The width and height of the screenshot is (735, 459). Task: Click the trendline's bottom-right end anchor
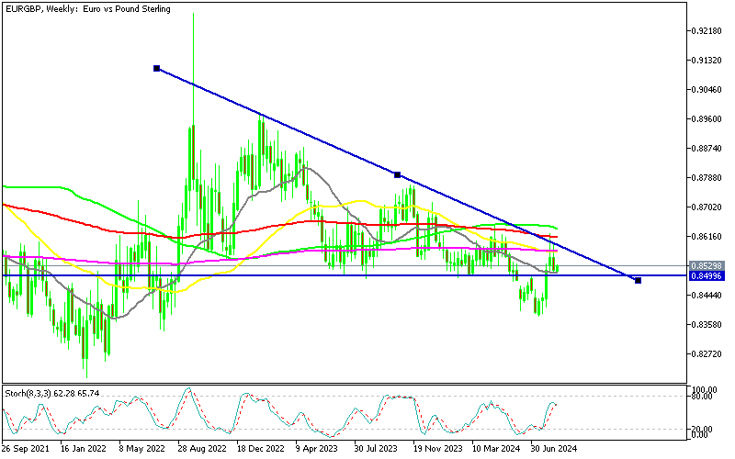coord(638,280)
